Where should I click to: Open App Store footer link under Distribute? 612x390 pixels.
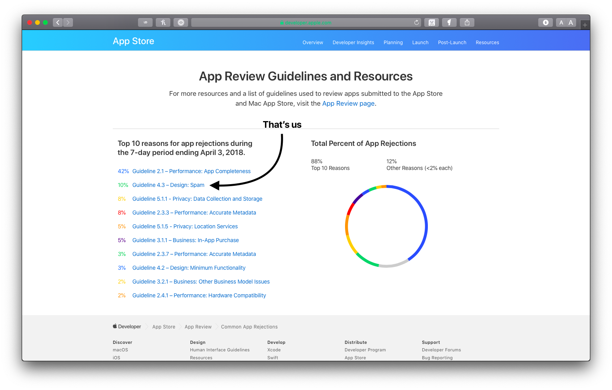355,358
